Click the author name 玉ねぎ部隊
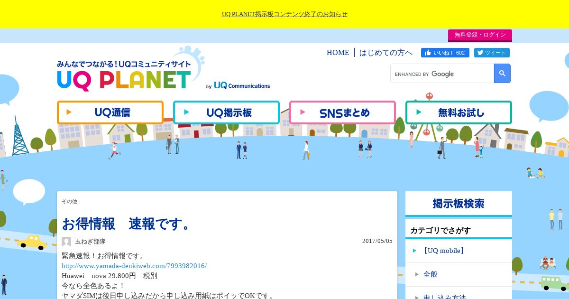Screen dimensions: 569x299 [90, 242]
